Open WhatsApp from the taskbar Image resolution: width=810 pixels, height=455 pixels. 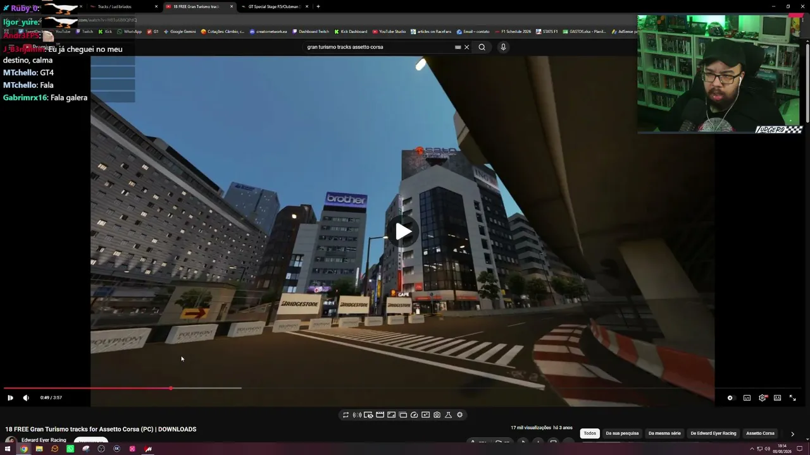pos(70,449)
